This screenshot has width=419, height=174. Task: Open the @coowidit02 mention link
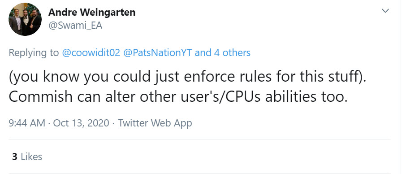pos(91,52)
